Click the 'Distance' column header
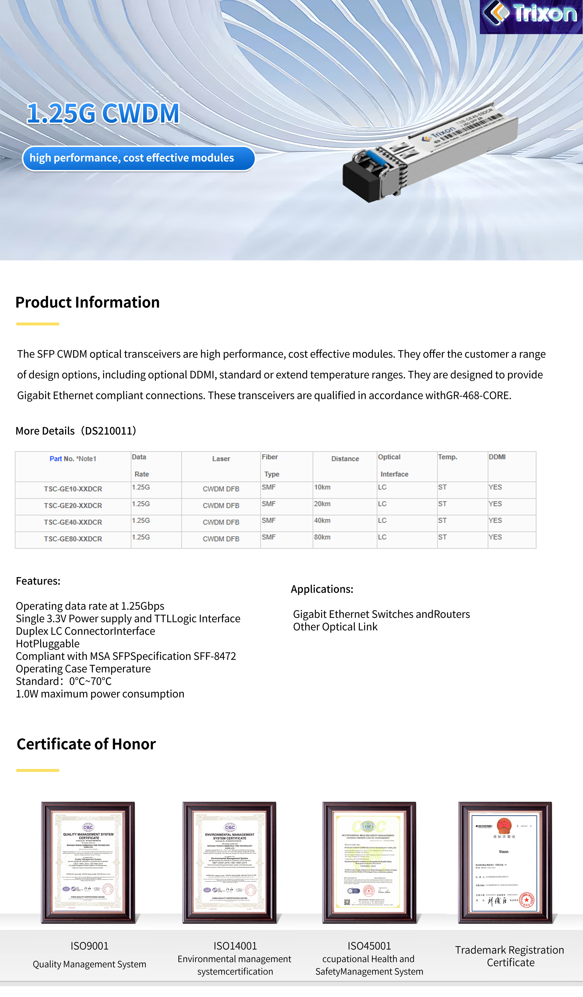Screen dimensions: 583x997 [x=345, y=459]
